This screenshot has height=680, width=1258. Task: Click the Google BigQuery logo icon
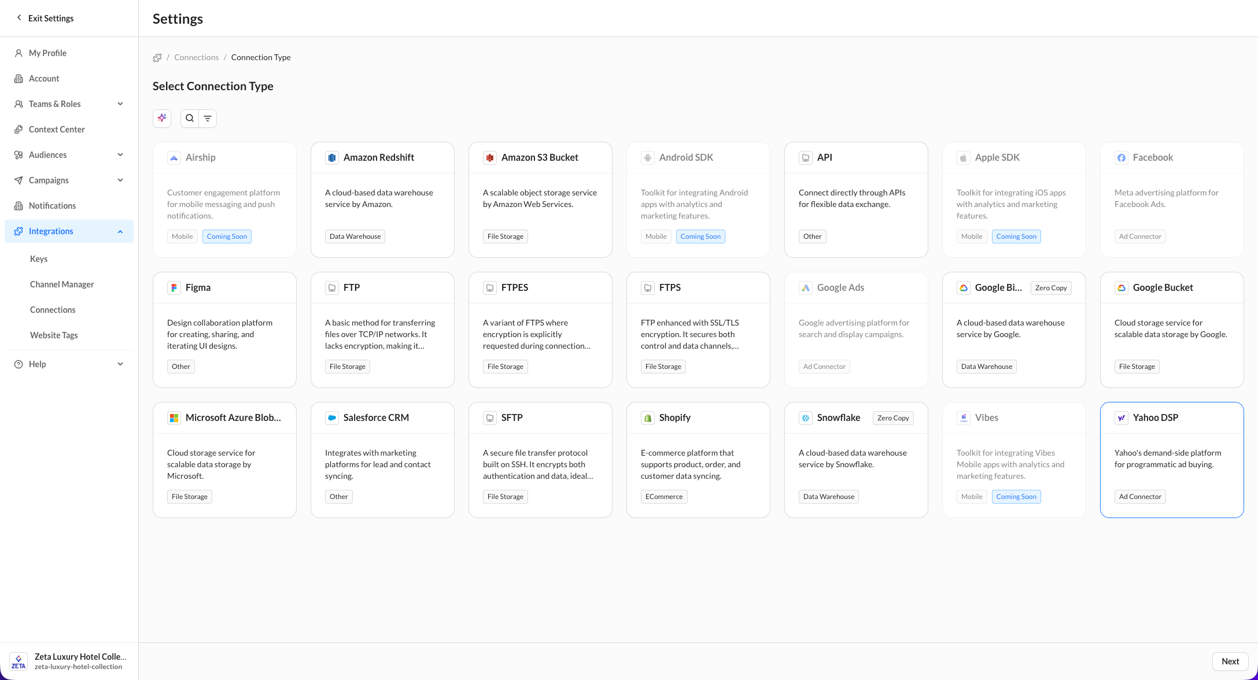(964, 288)
